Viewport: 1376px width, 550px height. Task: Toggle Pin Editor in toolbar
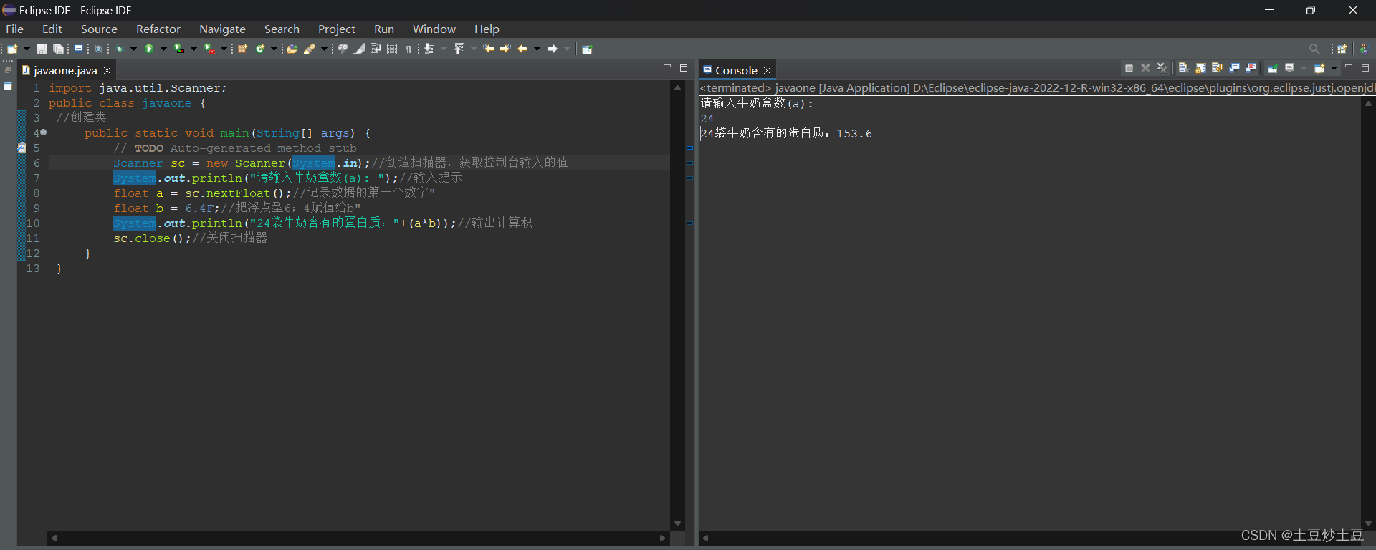587,49
